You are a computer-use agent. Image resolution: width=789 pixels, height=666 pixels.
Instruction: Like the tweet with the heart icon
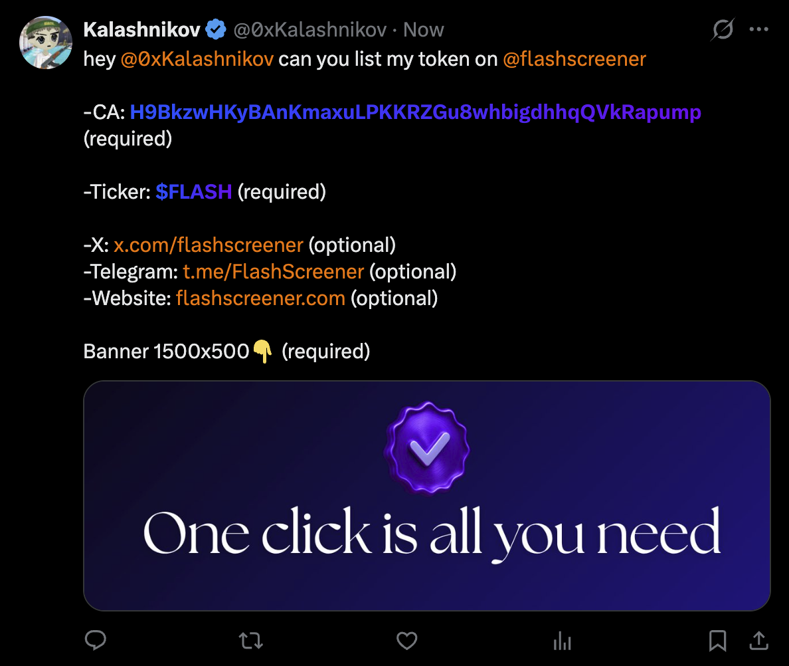[x=406, y=641]
